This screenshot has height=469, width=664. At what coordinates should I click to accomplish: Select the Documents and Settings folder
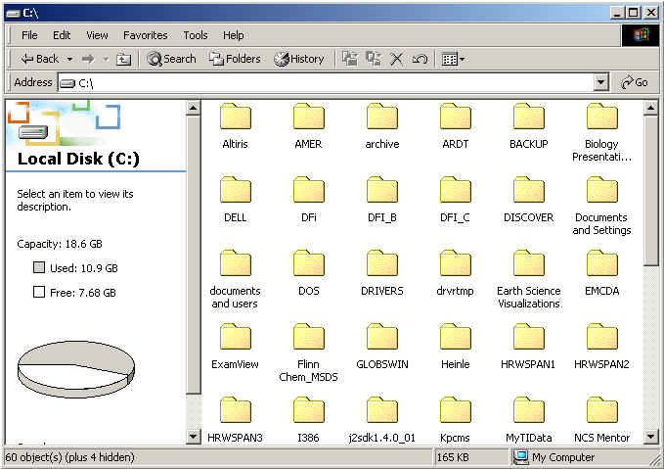tap(601, 192)
